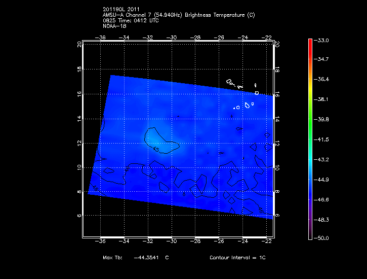Click the 'Time: 0412 UTC' text
The height and width of the screenshot is (279, 367).
(x=137, y=20)
